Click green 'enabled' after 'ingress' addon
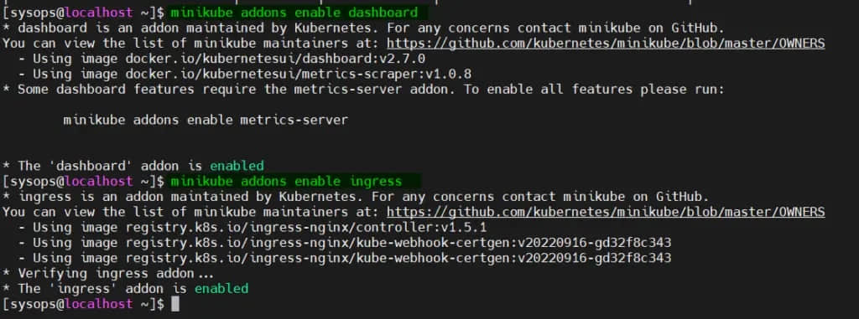The image size is (859, 319). (x=221, y=288)
